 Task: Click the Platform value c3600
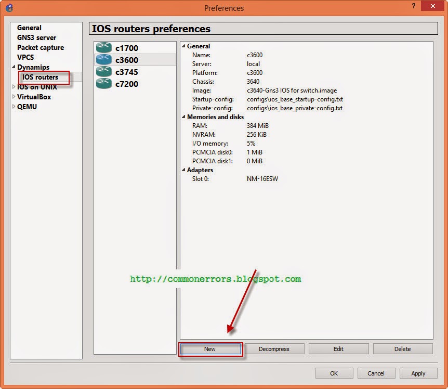click(x=255, y=73)
